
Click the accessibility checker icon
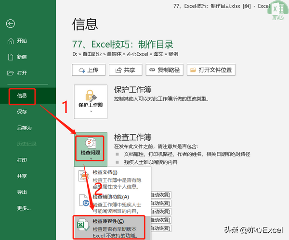(84, 201)
